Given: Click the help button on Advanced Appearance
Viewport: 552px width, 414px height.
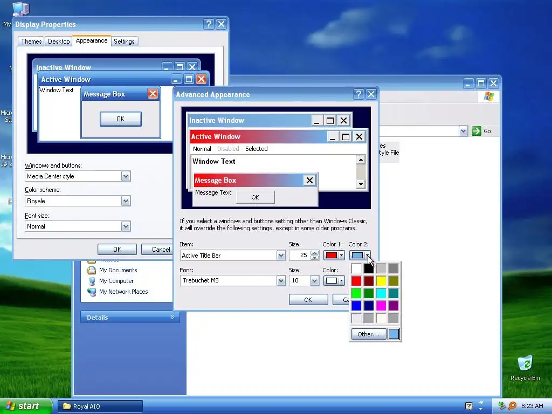Looking at the screenshot, I should [358, 94].
